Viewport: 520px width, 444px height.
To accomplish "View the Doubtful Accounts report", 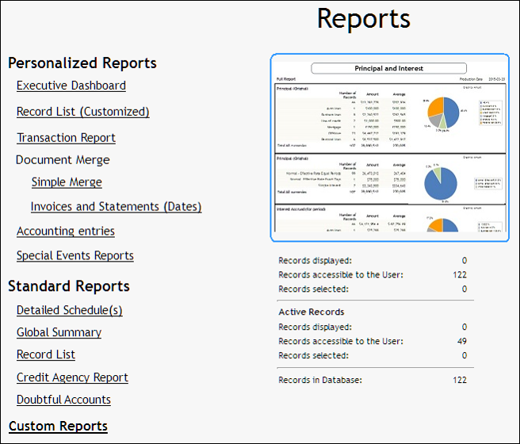I will tap(63, 400).
